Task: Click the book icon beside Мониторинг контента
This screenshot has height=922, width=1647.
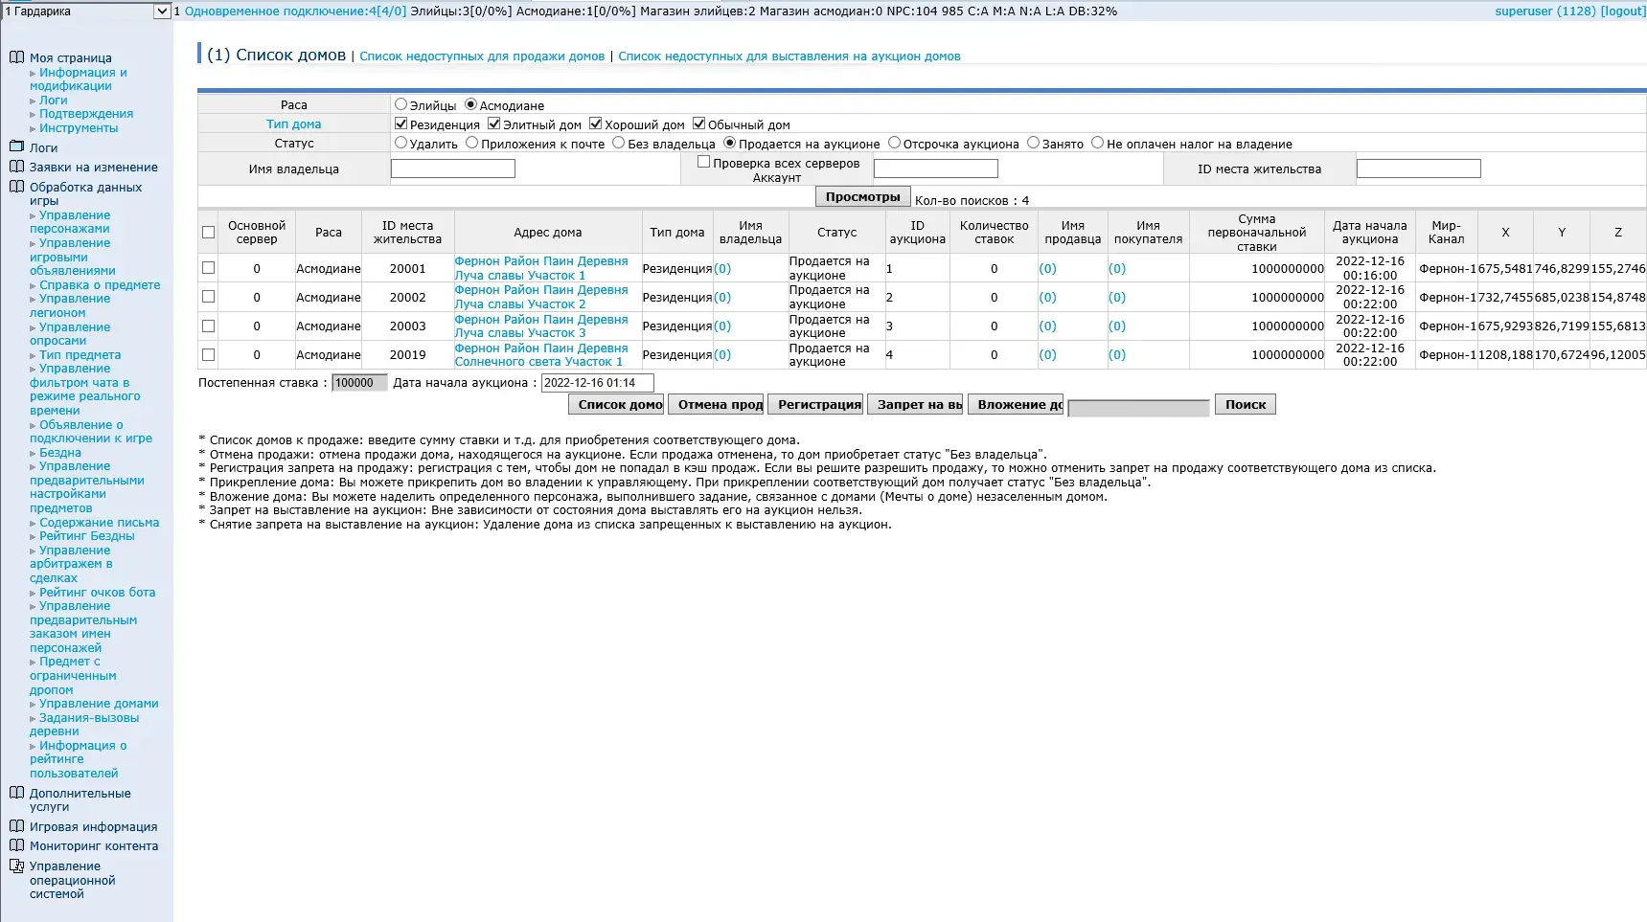Action: pos(16,845)
